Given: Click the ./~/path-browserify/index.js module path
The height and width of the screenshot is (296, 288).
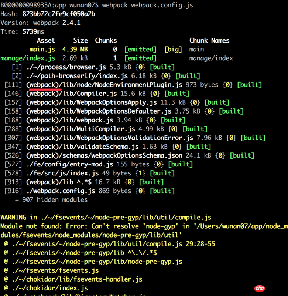Looking at the screenshot, I should tap(77, 76).
